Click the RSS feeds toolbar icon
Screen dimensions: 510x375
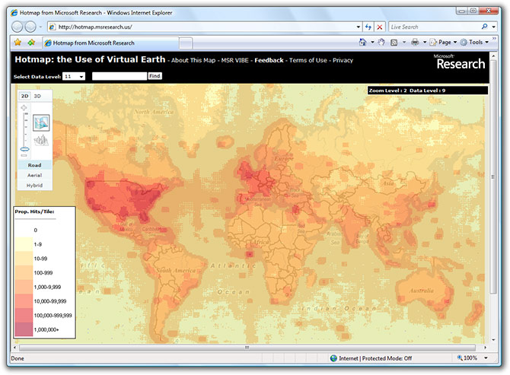tap(394, 43)
